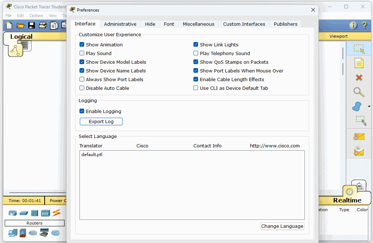Pick the Inspect magnifier tool
Screen dimensions: 373x243
359,92
